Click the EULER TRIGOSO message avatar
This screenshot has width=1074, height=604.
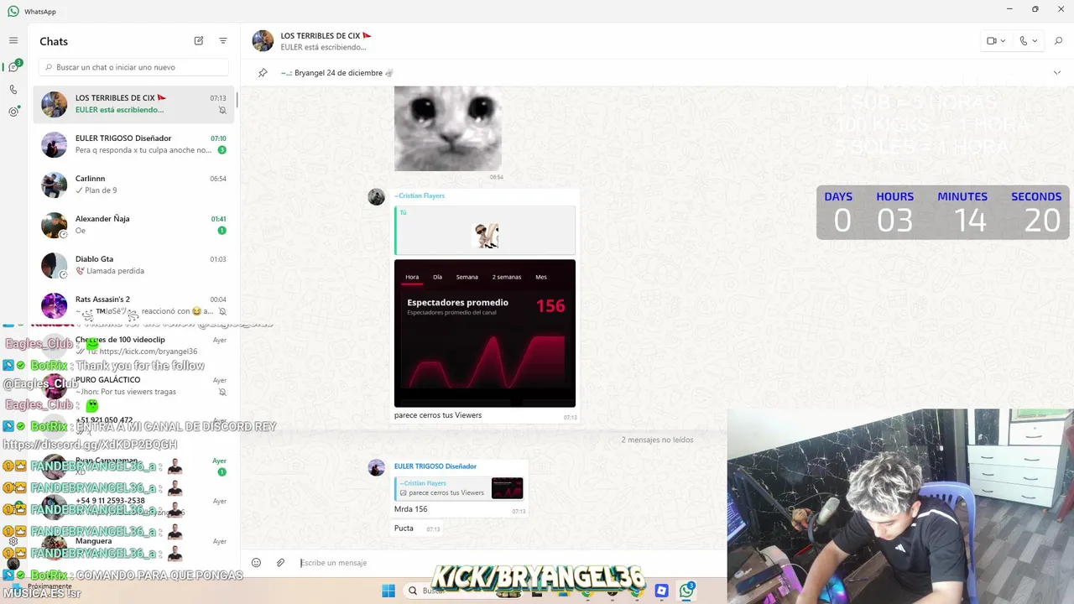coord(376,468)
